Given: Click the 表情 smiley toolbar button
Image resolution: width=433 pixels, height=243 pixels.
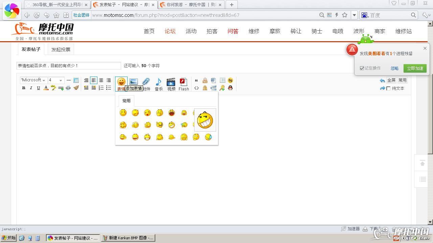Looking at the screenshot, I should (121, 84).
